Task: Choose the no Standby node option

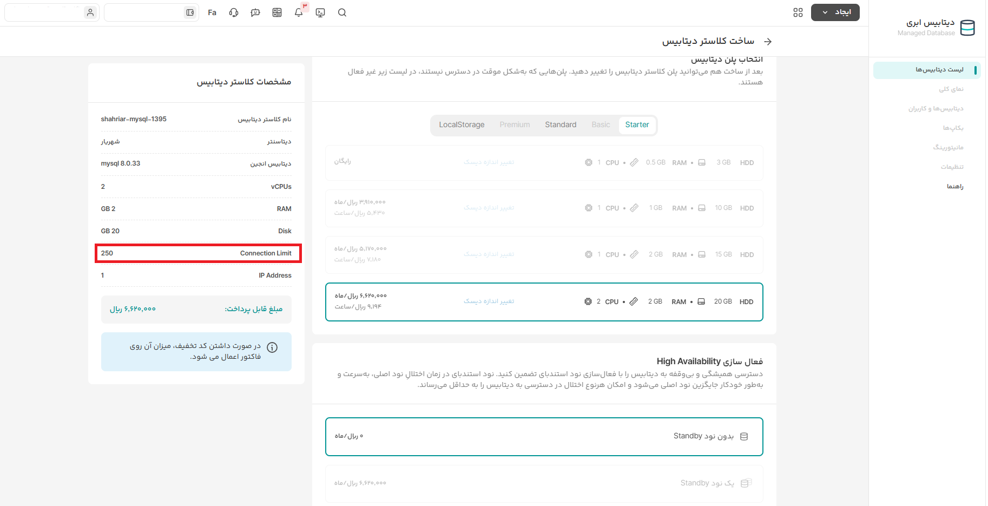Action: pos(544,436)
